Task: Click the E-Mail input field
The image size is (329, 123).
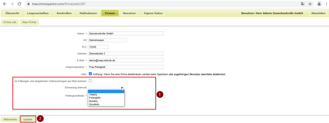Action: (x=126, y=60)
